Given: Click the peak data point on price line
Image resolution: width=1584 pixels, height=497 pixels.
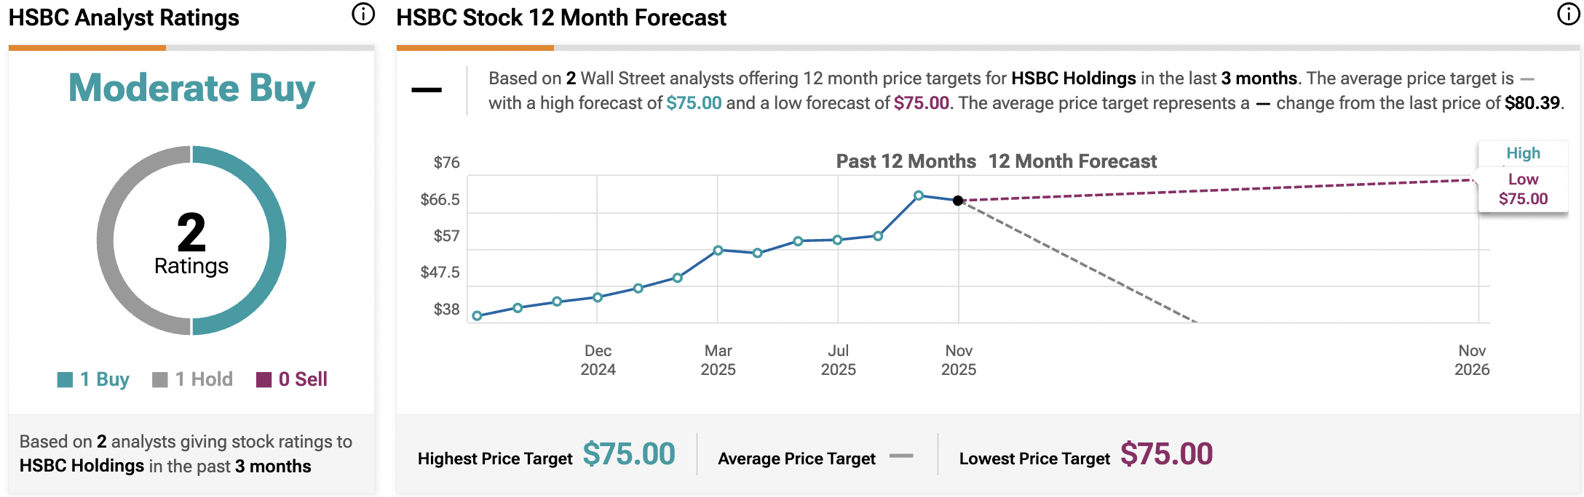Looking at the screenshot, I should pyautogui.click(x=919, y=195).
